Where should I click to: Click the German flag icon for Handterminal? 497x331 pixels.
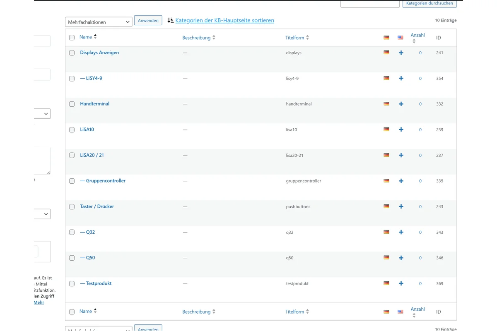point(386,104)
